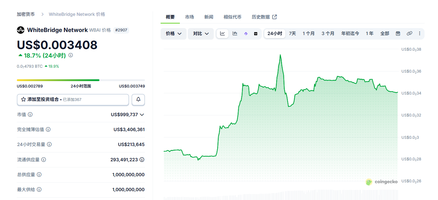Click the bell price alert icon
The image size is (438, 200).
click(138, 99)
